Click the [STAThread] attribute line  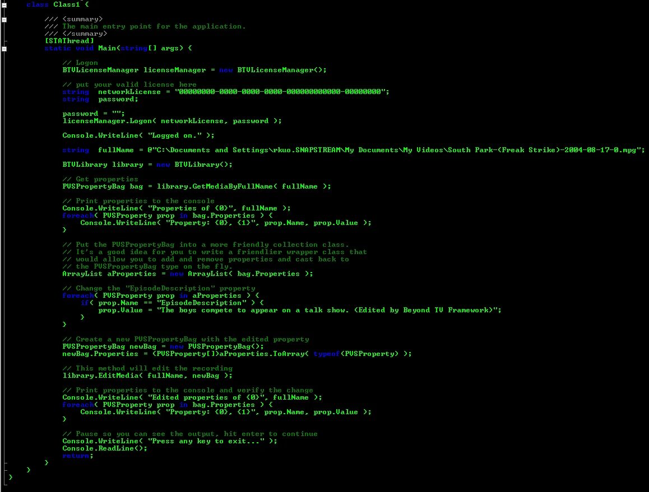[69, 41]
